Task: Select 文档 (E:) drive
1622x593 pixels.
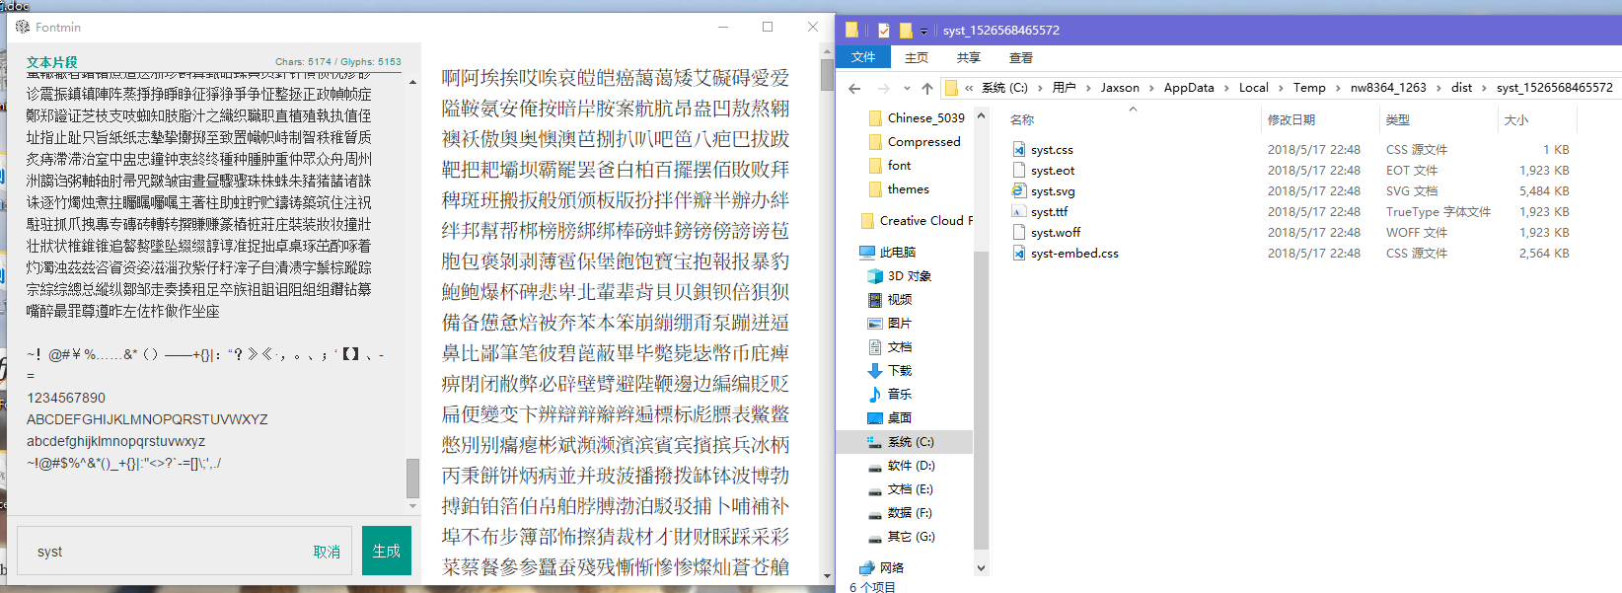Action: coord(900,488)
